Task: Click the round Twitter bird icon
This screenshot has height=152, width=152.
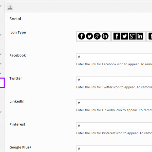Action: click(x=89, y=36)
